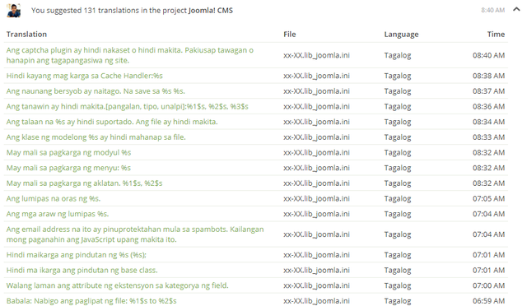The width and height of the screenshot is (527, 306).
Task: Click the 07:05 AM time cell
Action: (x=488, y=199)
